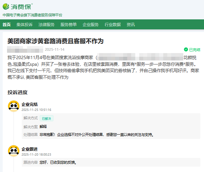Viewport: 204px width, 172px height.
Task: Open the 首页 navigation tab
Action: [7, 24]
